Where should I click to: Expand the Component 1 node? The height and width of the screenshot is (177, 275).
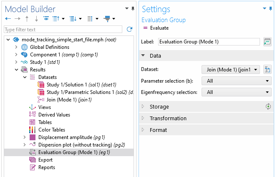(16, 55)
